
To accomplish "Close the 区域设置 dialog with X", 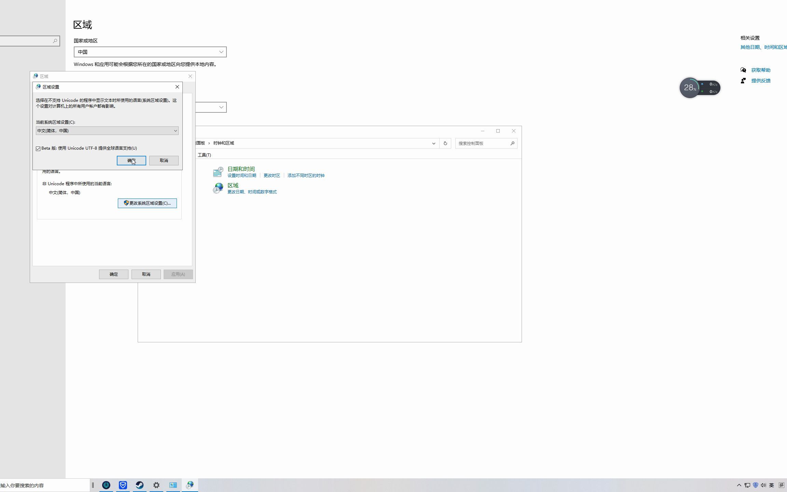I will coord(177,87).
